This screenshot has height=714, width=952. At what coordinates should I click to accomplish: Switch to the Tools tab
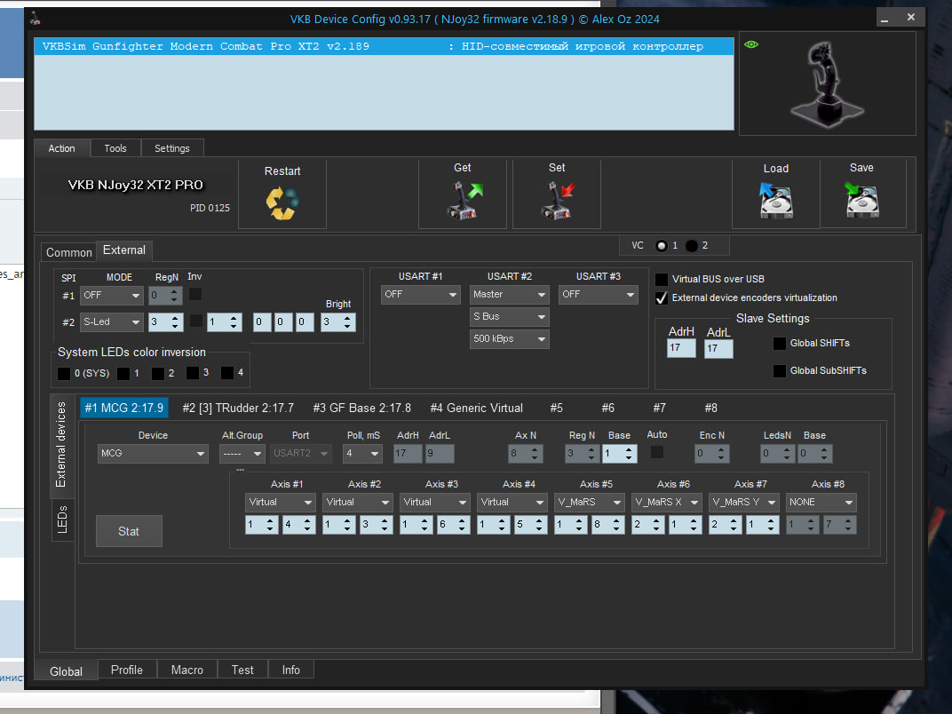(115, 148)
